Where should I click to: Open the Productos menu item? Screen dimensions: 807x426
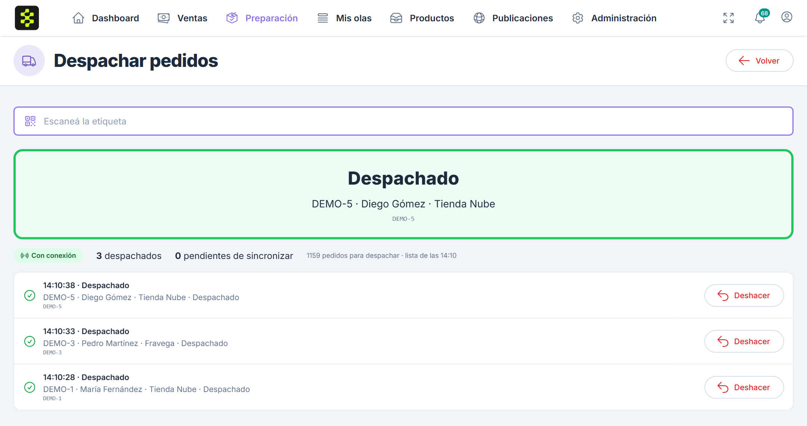click(x=422, y=18)
